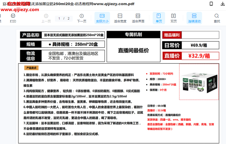Click the product box thumbnail image
Screen dimensions: 226x144
tap(199, 82)
